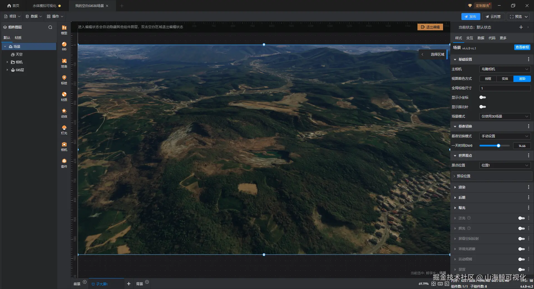Image resolution: width=534 pixels, height=289 pixels.
Task: Go to 首页 home
Action: pos(13,6)
